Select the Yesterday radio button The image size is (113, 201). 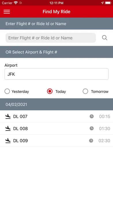click(x=7, y=91)
